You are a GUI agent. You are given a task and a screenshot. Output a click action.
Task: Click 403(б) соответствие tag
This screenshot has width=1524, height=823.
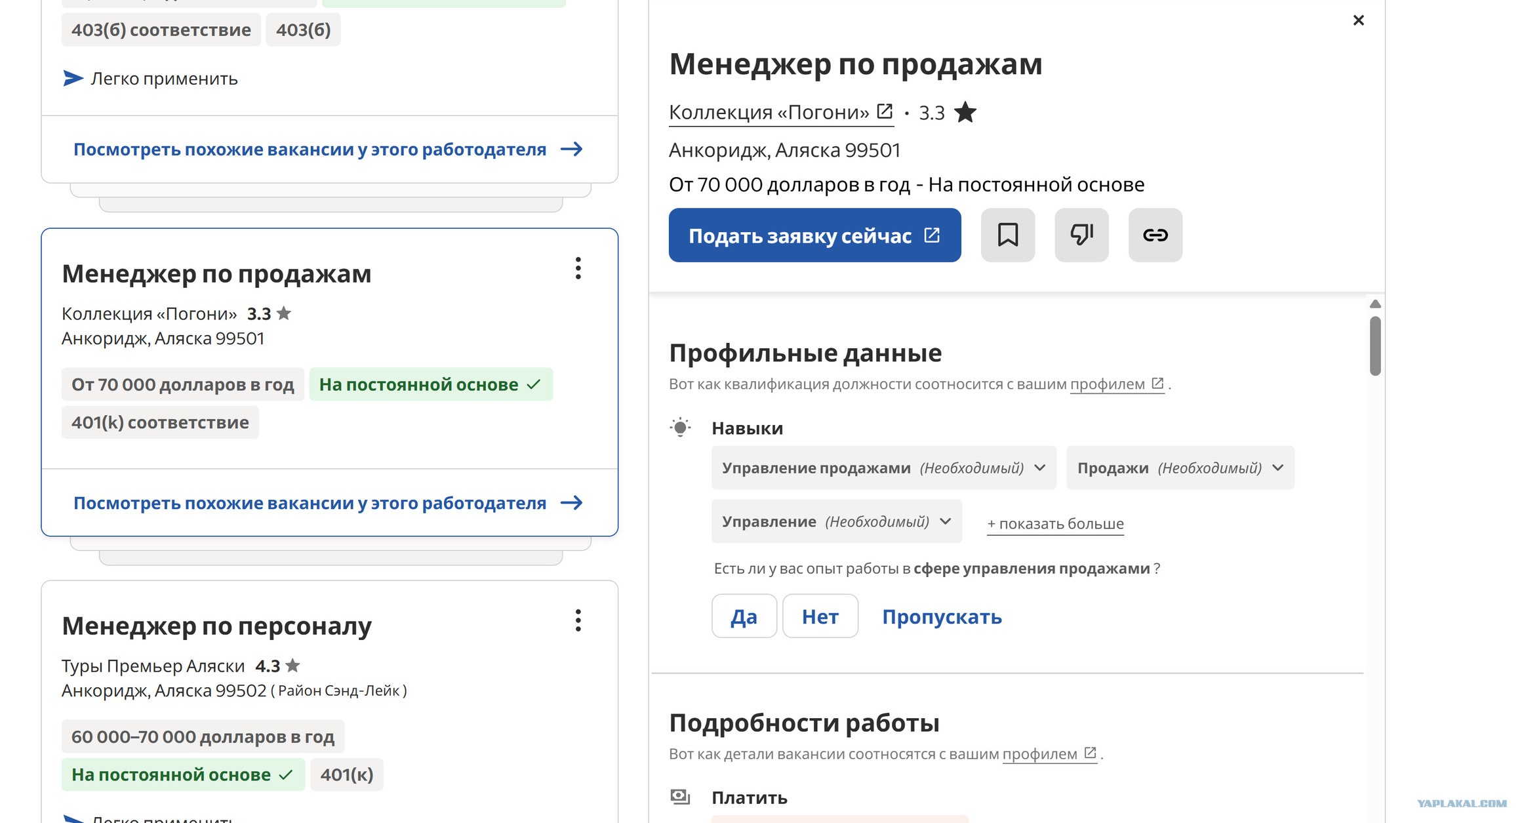point(161,30)
